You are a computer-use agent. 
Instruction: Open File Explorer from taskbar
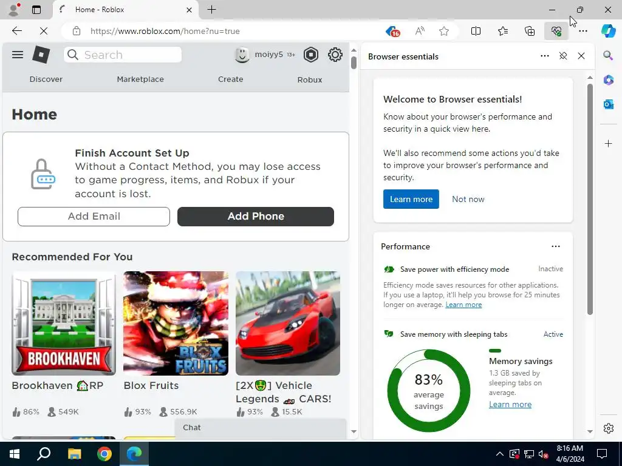[x=74, y=454]
